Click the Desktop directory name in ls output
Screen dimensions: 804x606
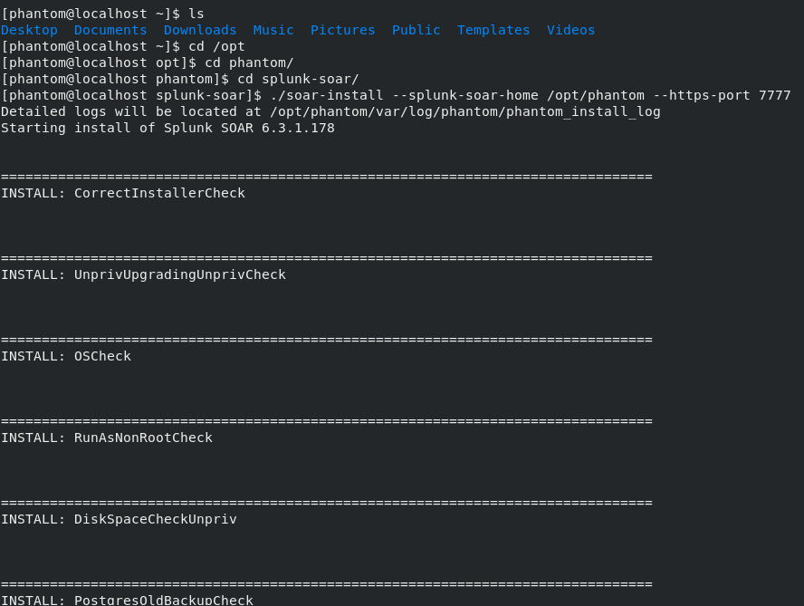29,30
